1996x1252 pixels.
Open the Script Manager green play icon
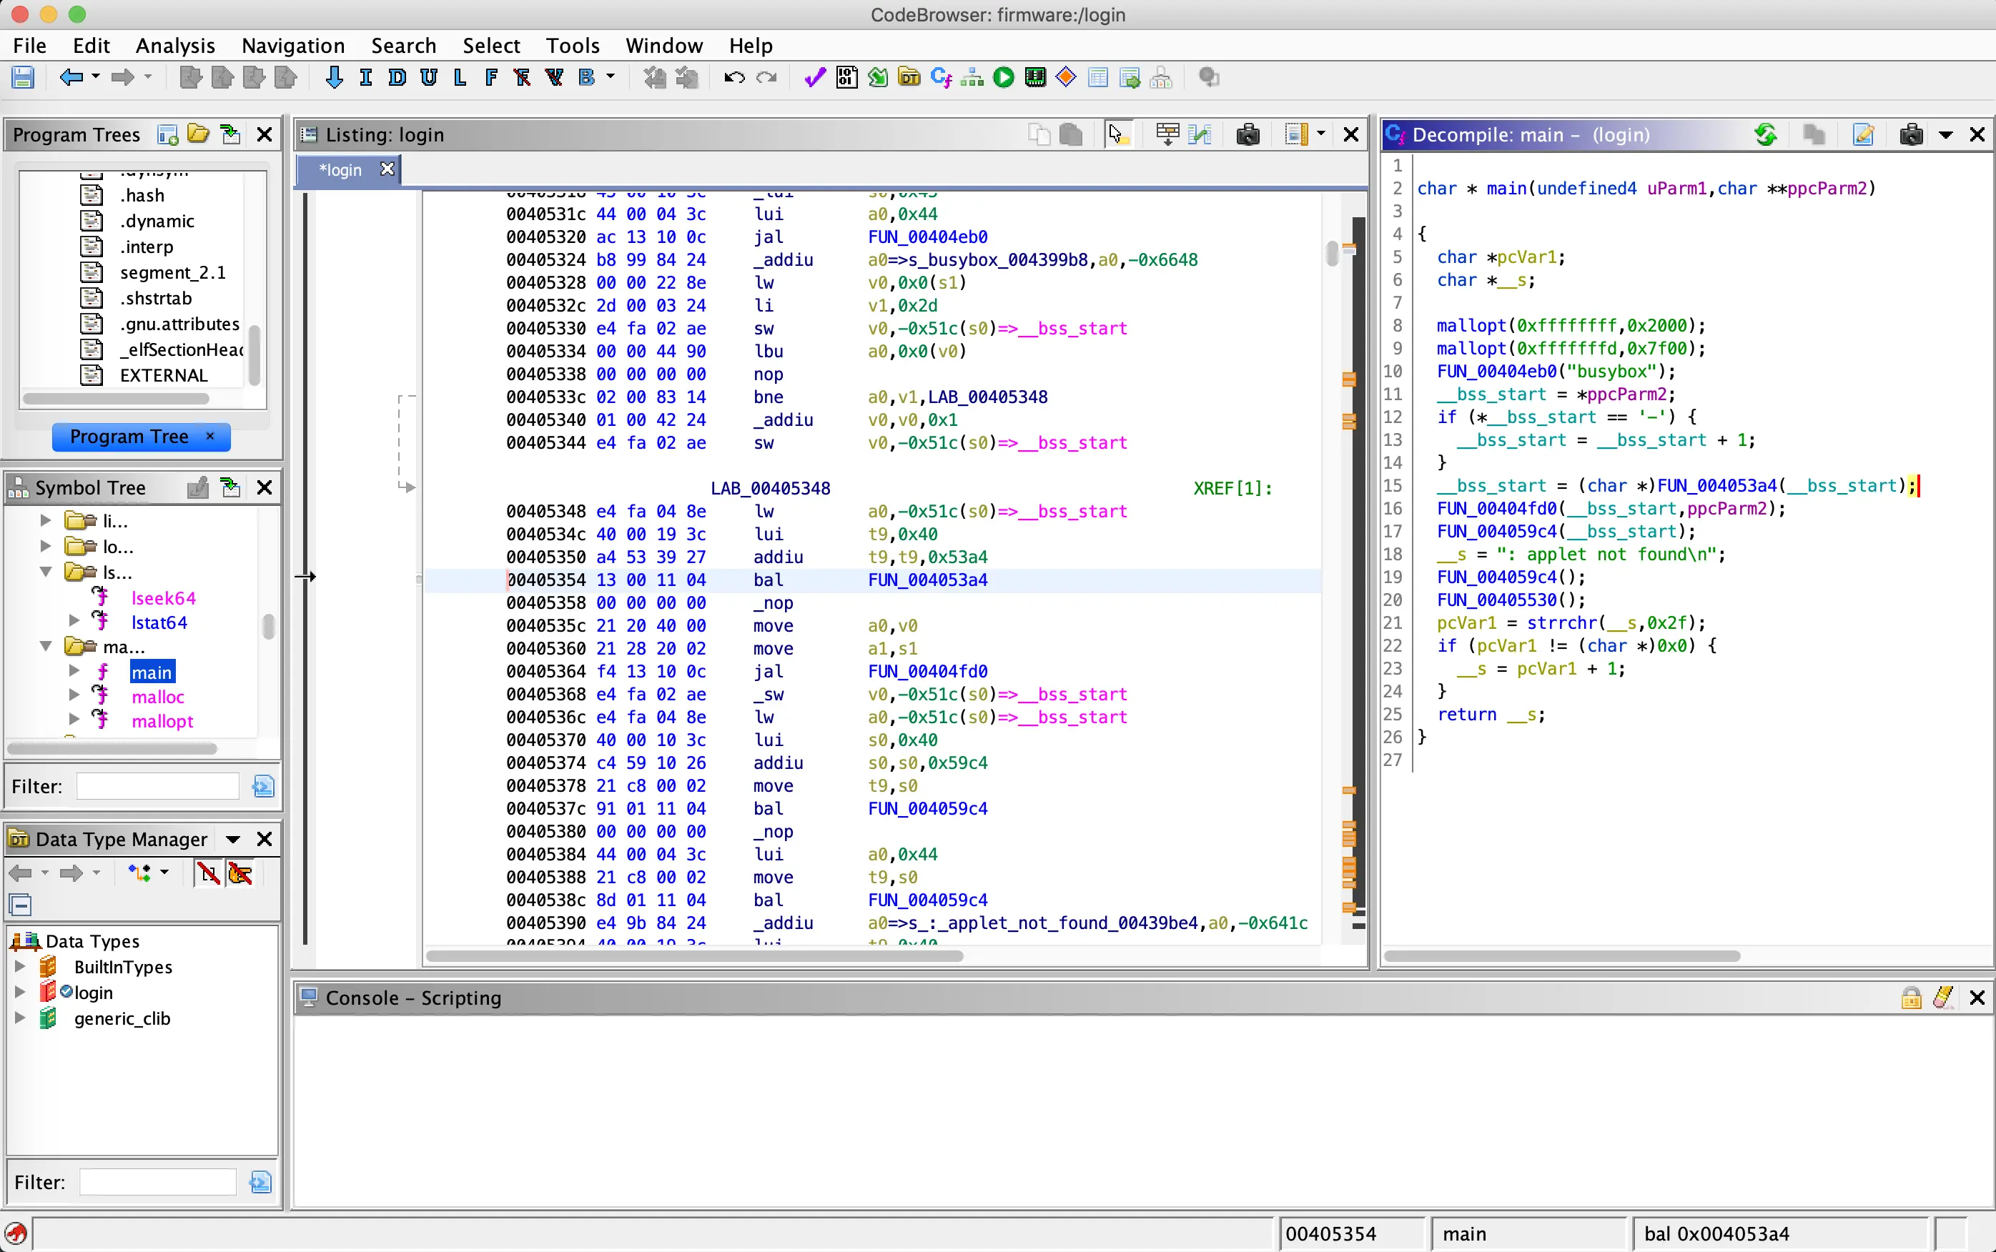tap(1004, 78)
